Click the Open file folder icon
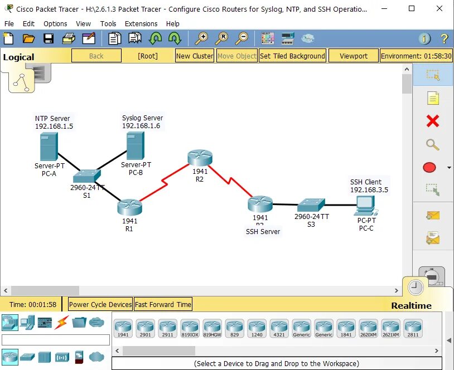Viewport: 454px width, 370px height. pyautogui.click(x=28, y=38)
